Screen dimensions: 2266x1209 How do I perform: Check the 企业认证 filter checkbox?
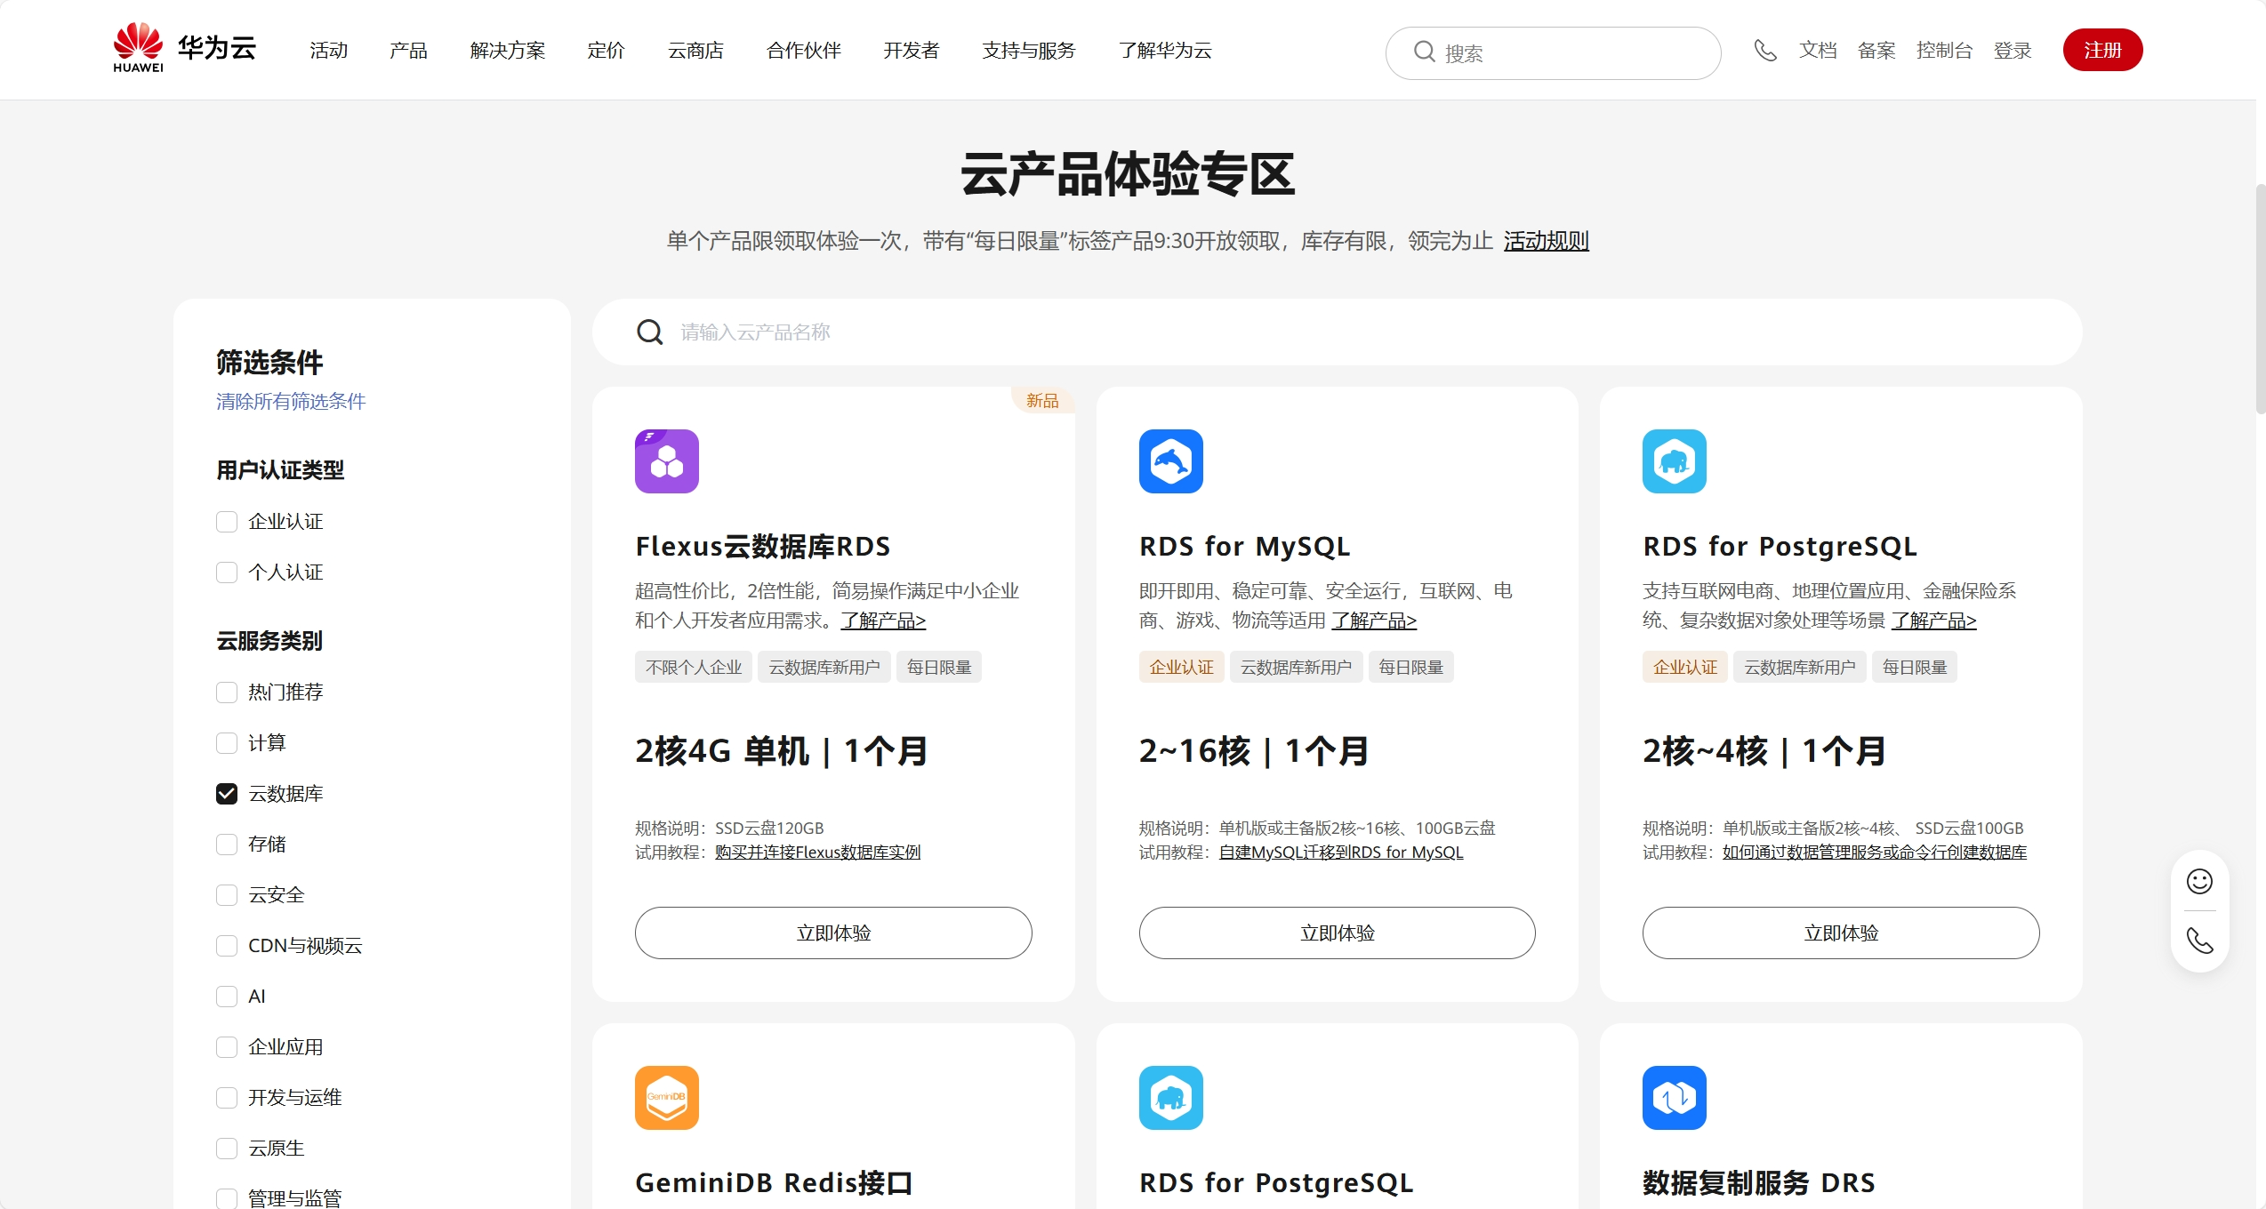(x=227, y=522)
